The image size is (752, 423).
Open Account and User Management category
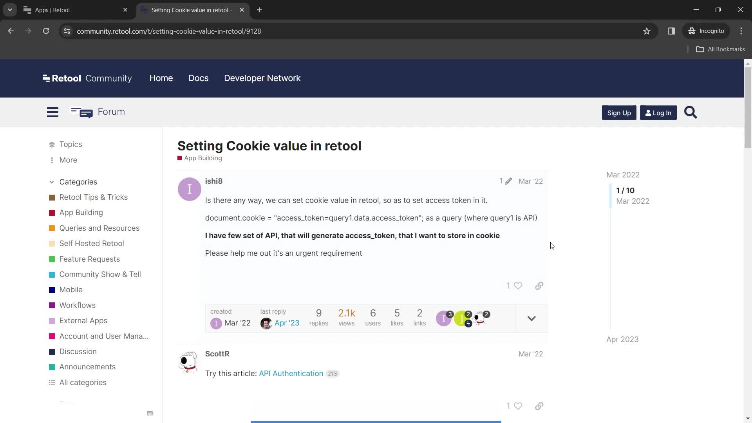[99, 336]
